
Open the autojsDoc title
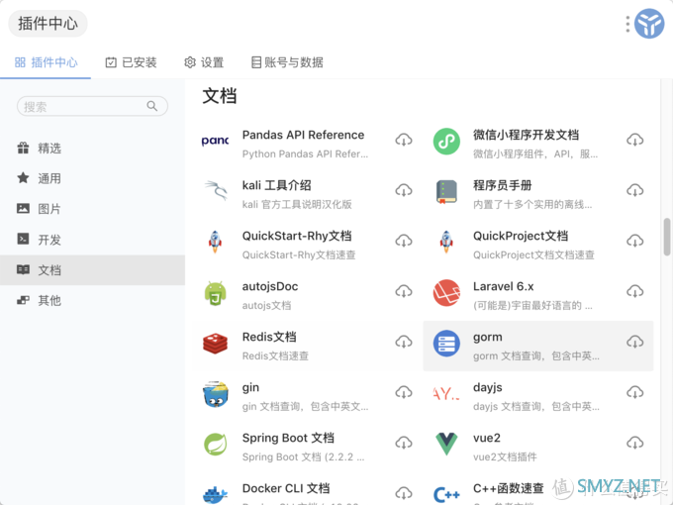[270, 286]
